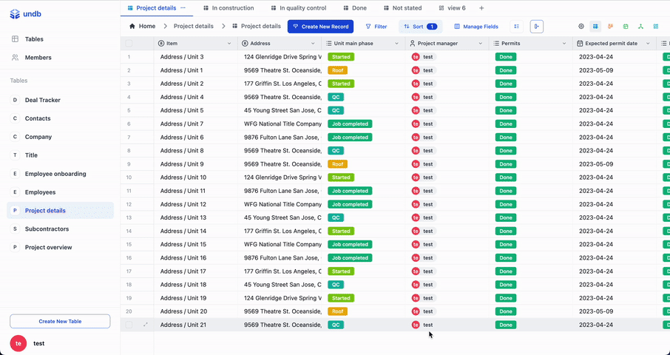Image resolution: width=670 pixels, height=355 pixels.
Task: Switch to kanban view icon
Action: point(611,27)
